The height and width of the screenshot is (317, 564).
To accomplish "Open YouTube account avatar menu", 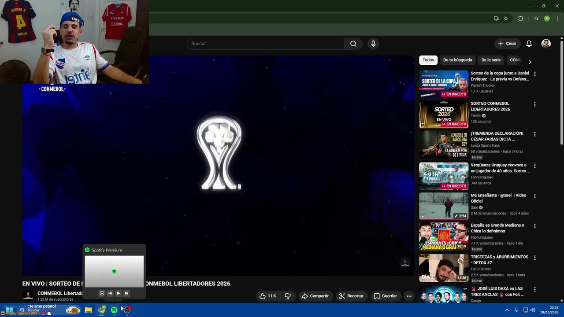I will [546, 44].
